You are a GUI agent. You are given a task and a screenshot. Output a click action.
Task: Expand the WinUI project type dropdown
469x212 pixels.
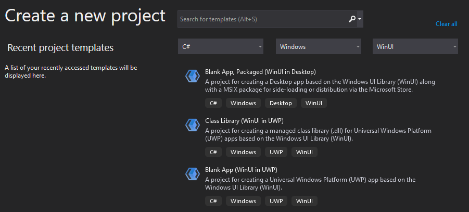pyautogui.click(x=415, y=47)
